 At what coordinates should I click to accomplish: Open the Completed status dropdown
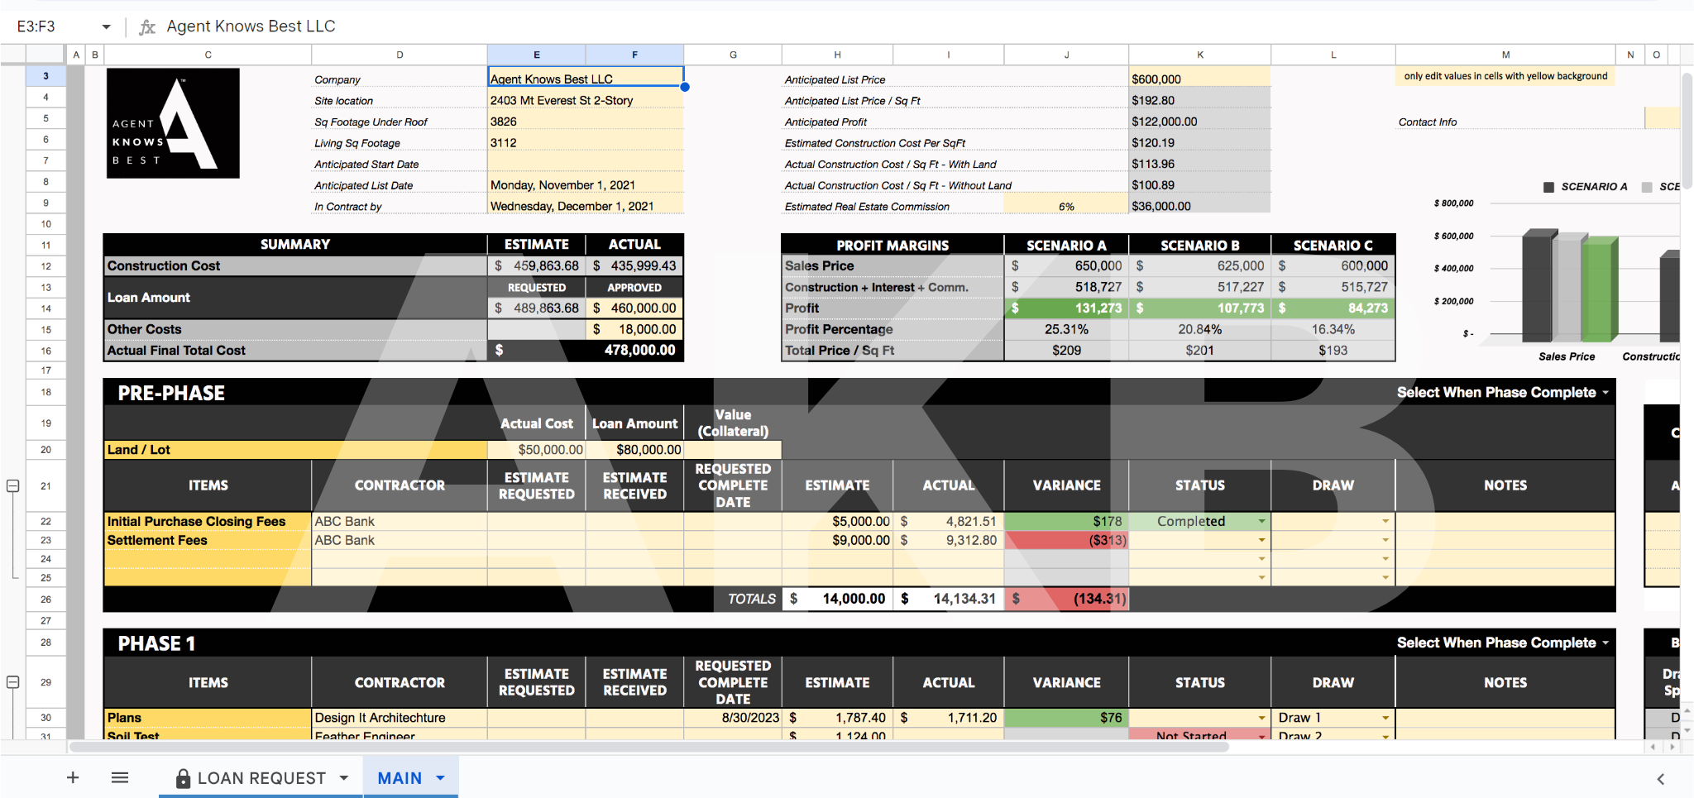tap(1261, 522)
